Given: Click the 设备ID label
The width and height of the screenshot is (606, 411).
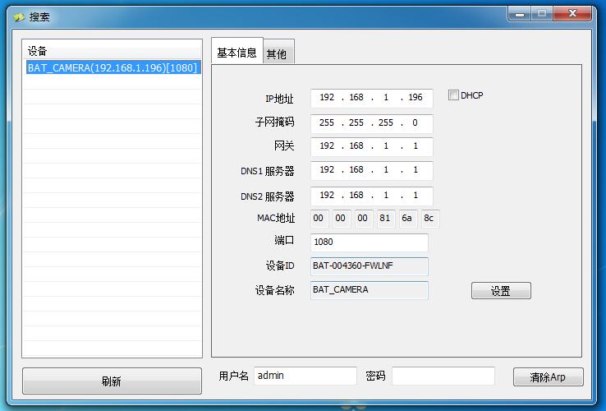Looking at the screenshot, I should (x=280, y=266).
